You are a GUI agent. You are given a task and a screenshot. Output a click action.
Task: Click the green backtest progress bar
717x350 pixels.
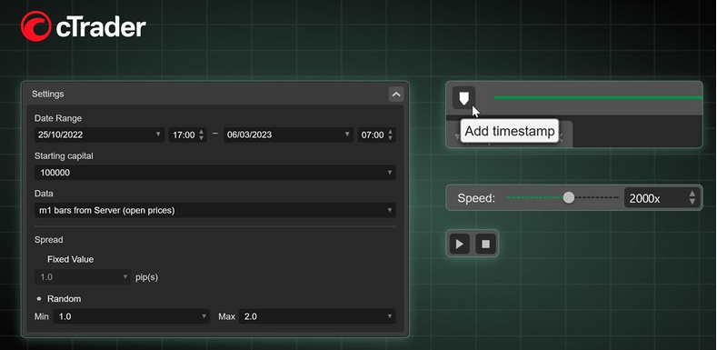[x=598, y=97]
